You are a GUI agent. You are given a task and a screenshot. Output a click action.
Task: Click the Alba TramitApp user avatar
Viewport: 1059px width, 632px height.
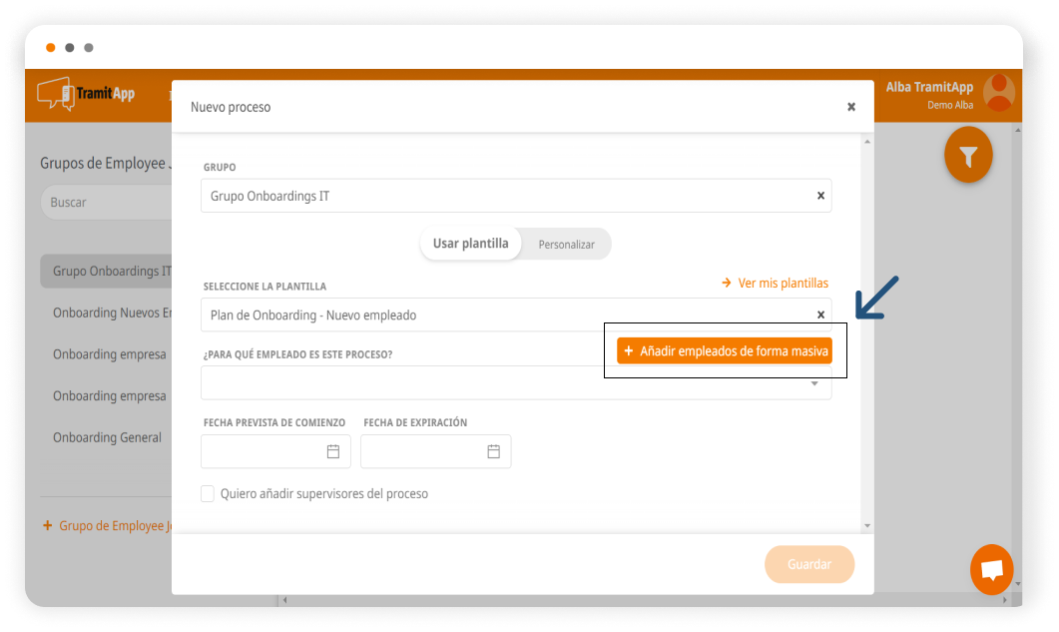pyautogui.click(x=998, y=93)
